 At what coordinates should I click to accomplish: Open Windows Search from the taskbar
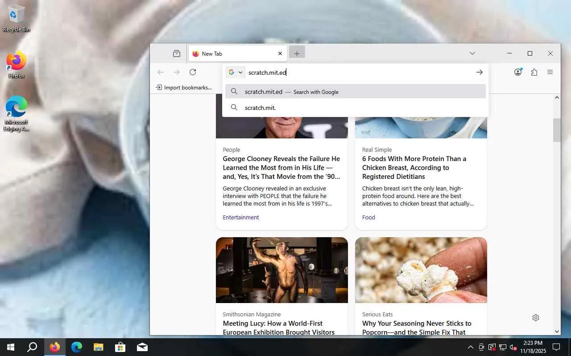(x=32, y=347)
